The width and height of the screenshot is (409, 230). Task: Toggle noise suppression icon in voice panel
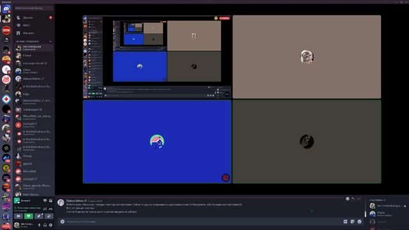pyautogui.click(x=45, y=209)
